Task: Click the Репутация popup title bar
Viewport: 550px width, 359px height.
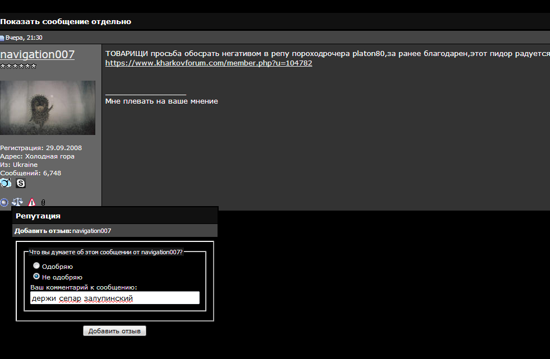Action: click(115, 216)
